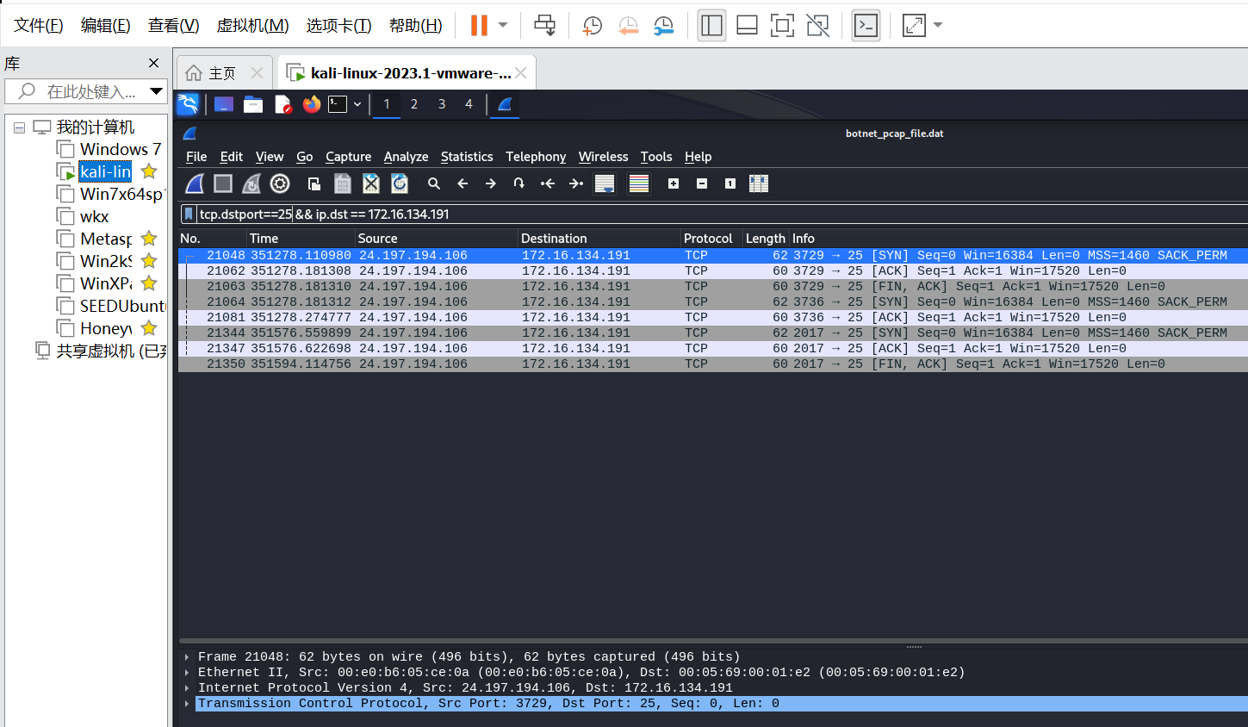
Task: Open Firefox from the Kali panel
Action: [x=312, y=104]
